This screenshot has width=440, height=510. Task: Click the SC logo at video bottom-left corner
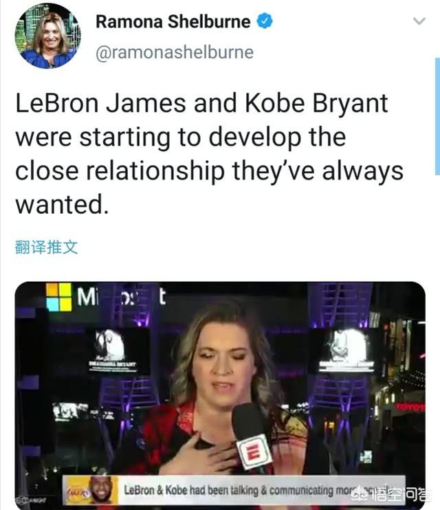30,500
